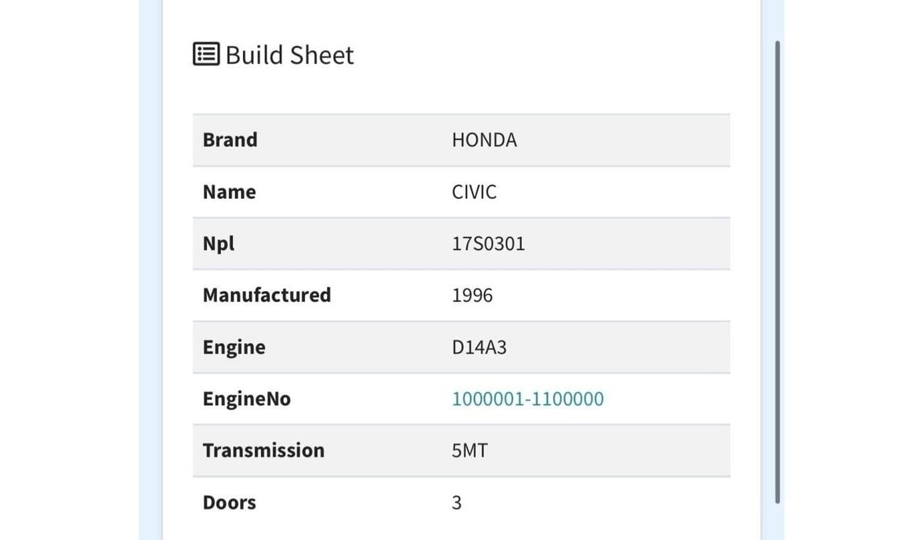Viewport: 924px width, 540px height.
Task: Click the light blue left page margin
Action: (150, 270)
